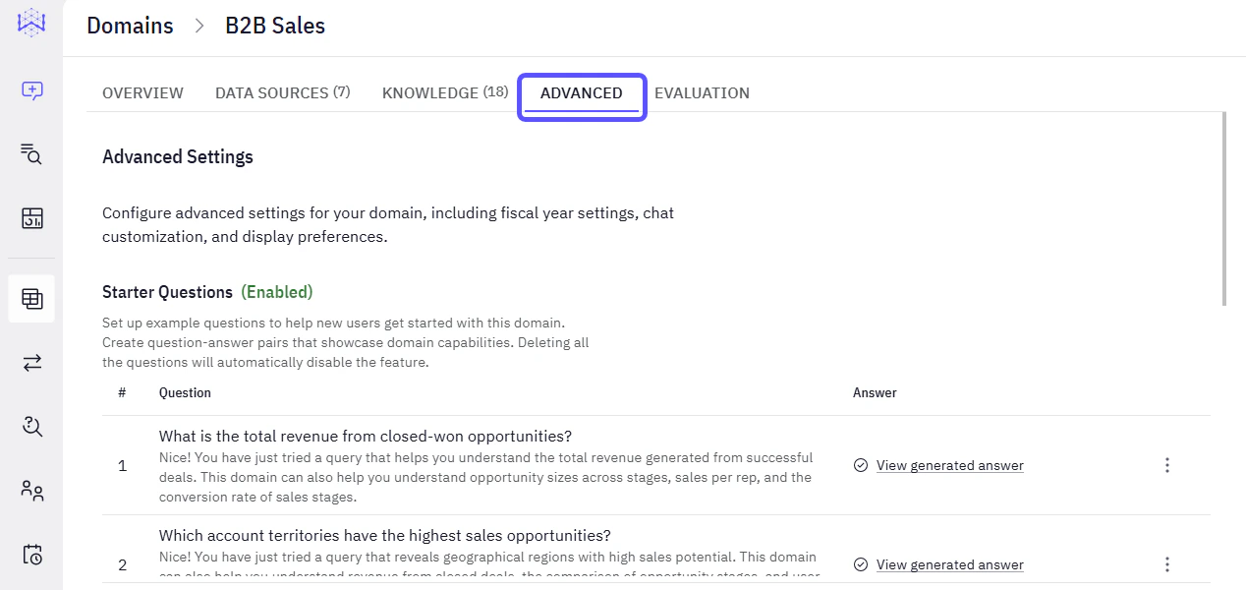The height and width of the screenshot is (590, 1246).
Task: Click the Advanced Settings heading
Action: point(178,157)
